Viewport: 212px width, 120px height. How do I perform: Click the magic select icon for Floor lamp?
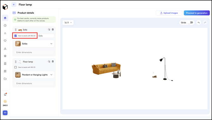coord(49,61)
